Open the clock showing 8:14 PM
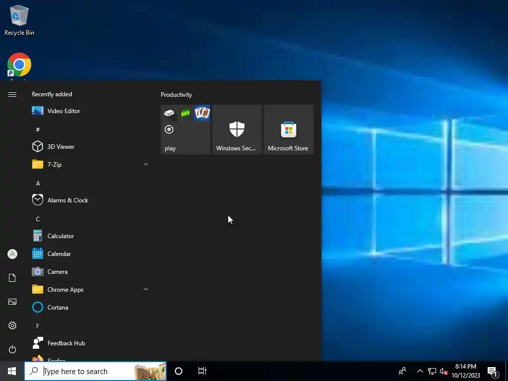 pyautogui.click(x=465, y=371)
